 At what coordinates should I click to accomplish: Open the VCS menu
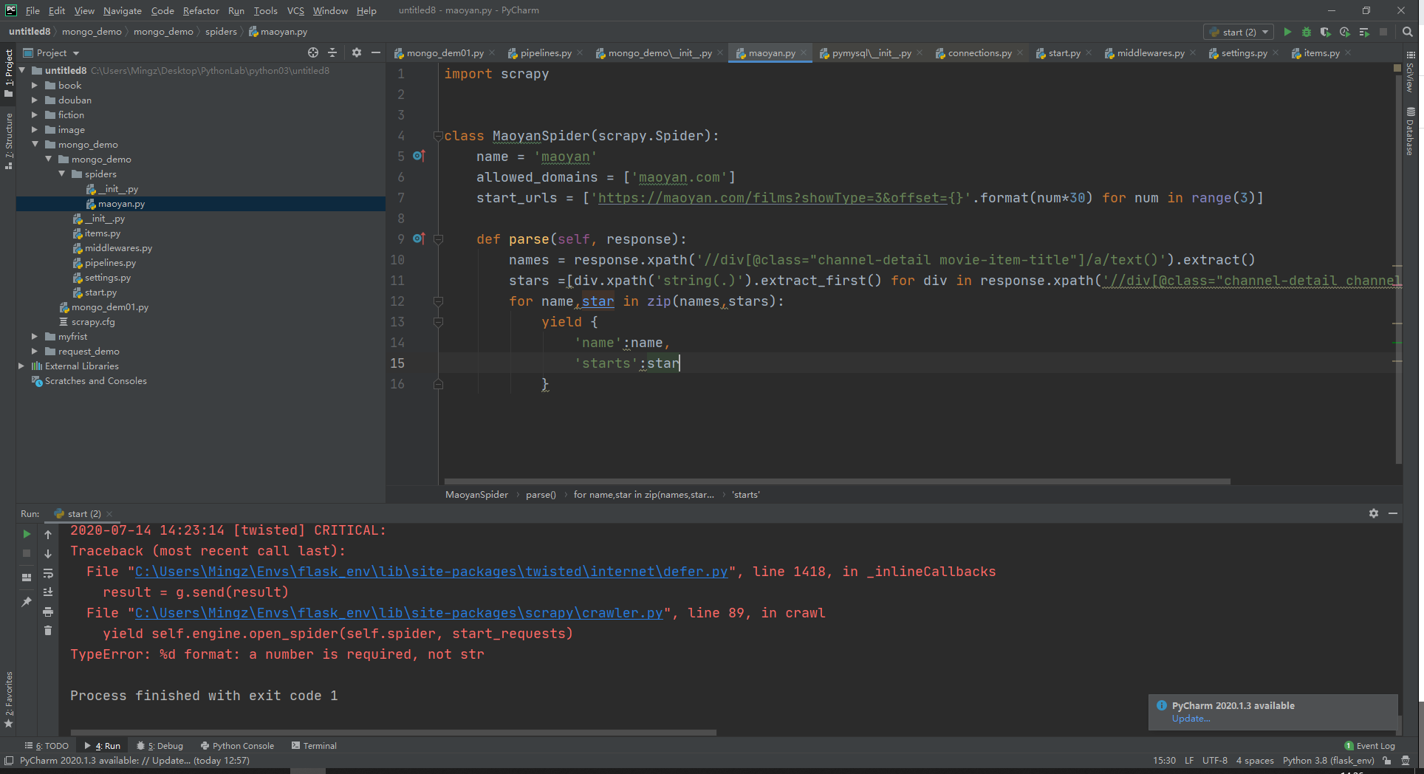pyautogui.click(x=295, y=10)
